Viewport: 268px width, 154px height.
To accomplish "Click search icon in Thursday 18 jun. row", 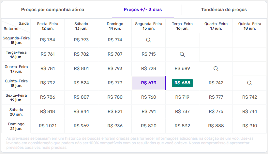I will [x=249, y=83].
